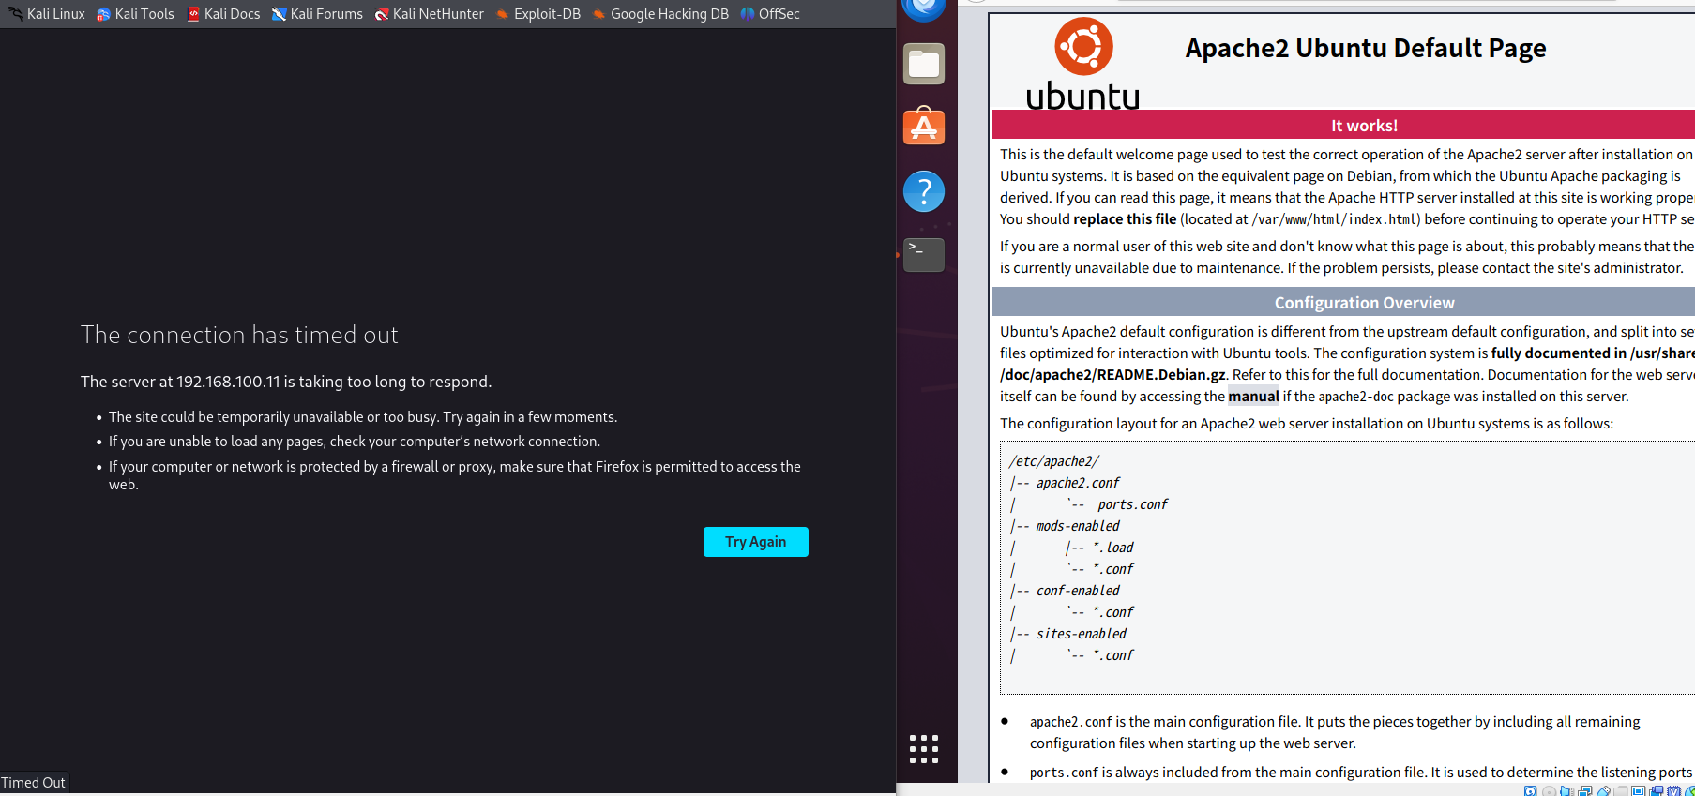Click '/etc/apache2/' in the config tree
1695x796 pixels.
pyautogui.click(x=1054, y=461)
